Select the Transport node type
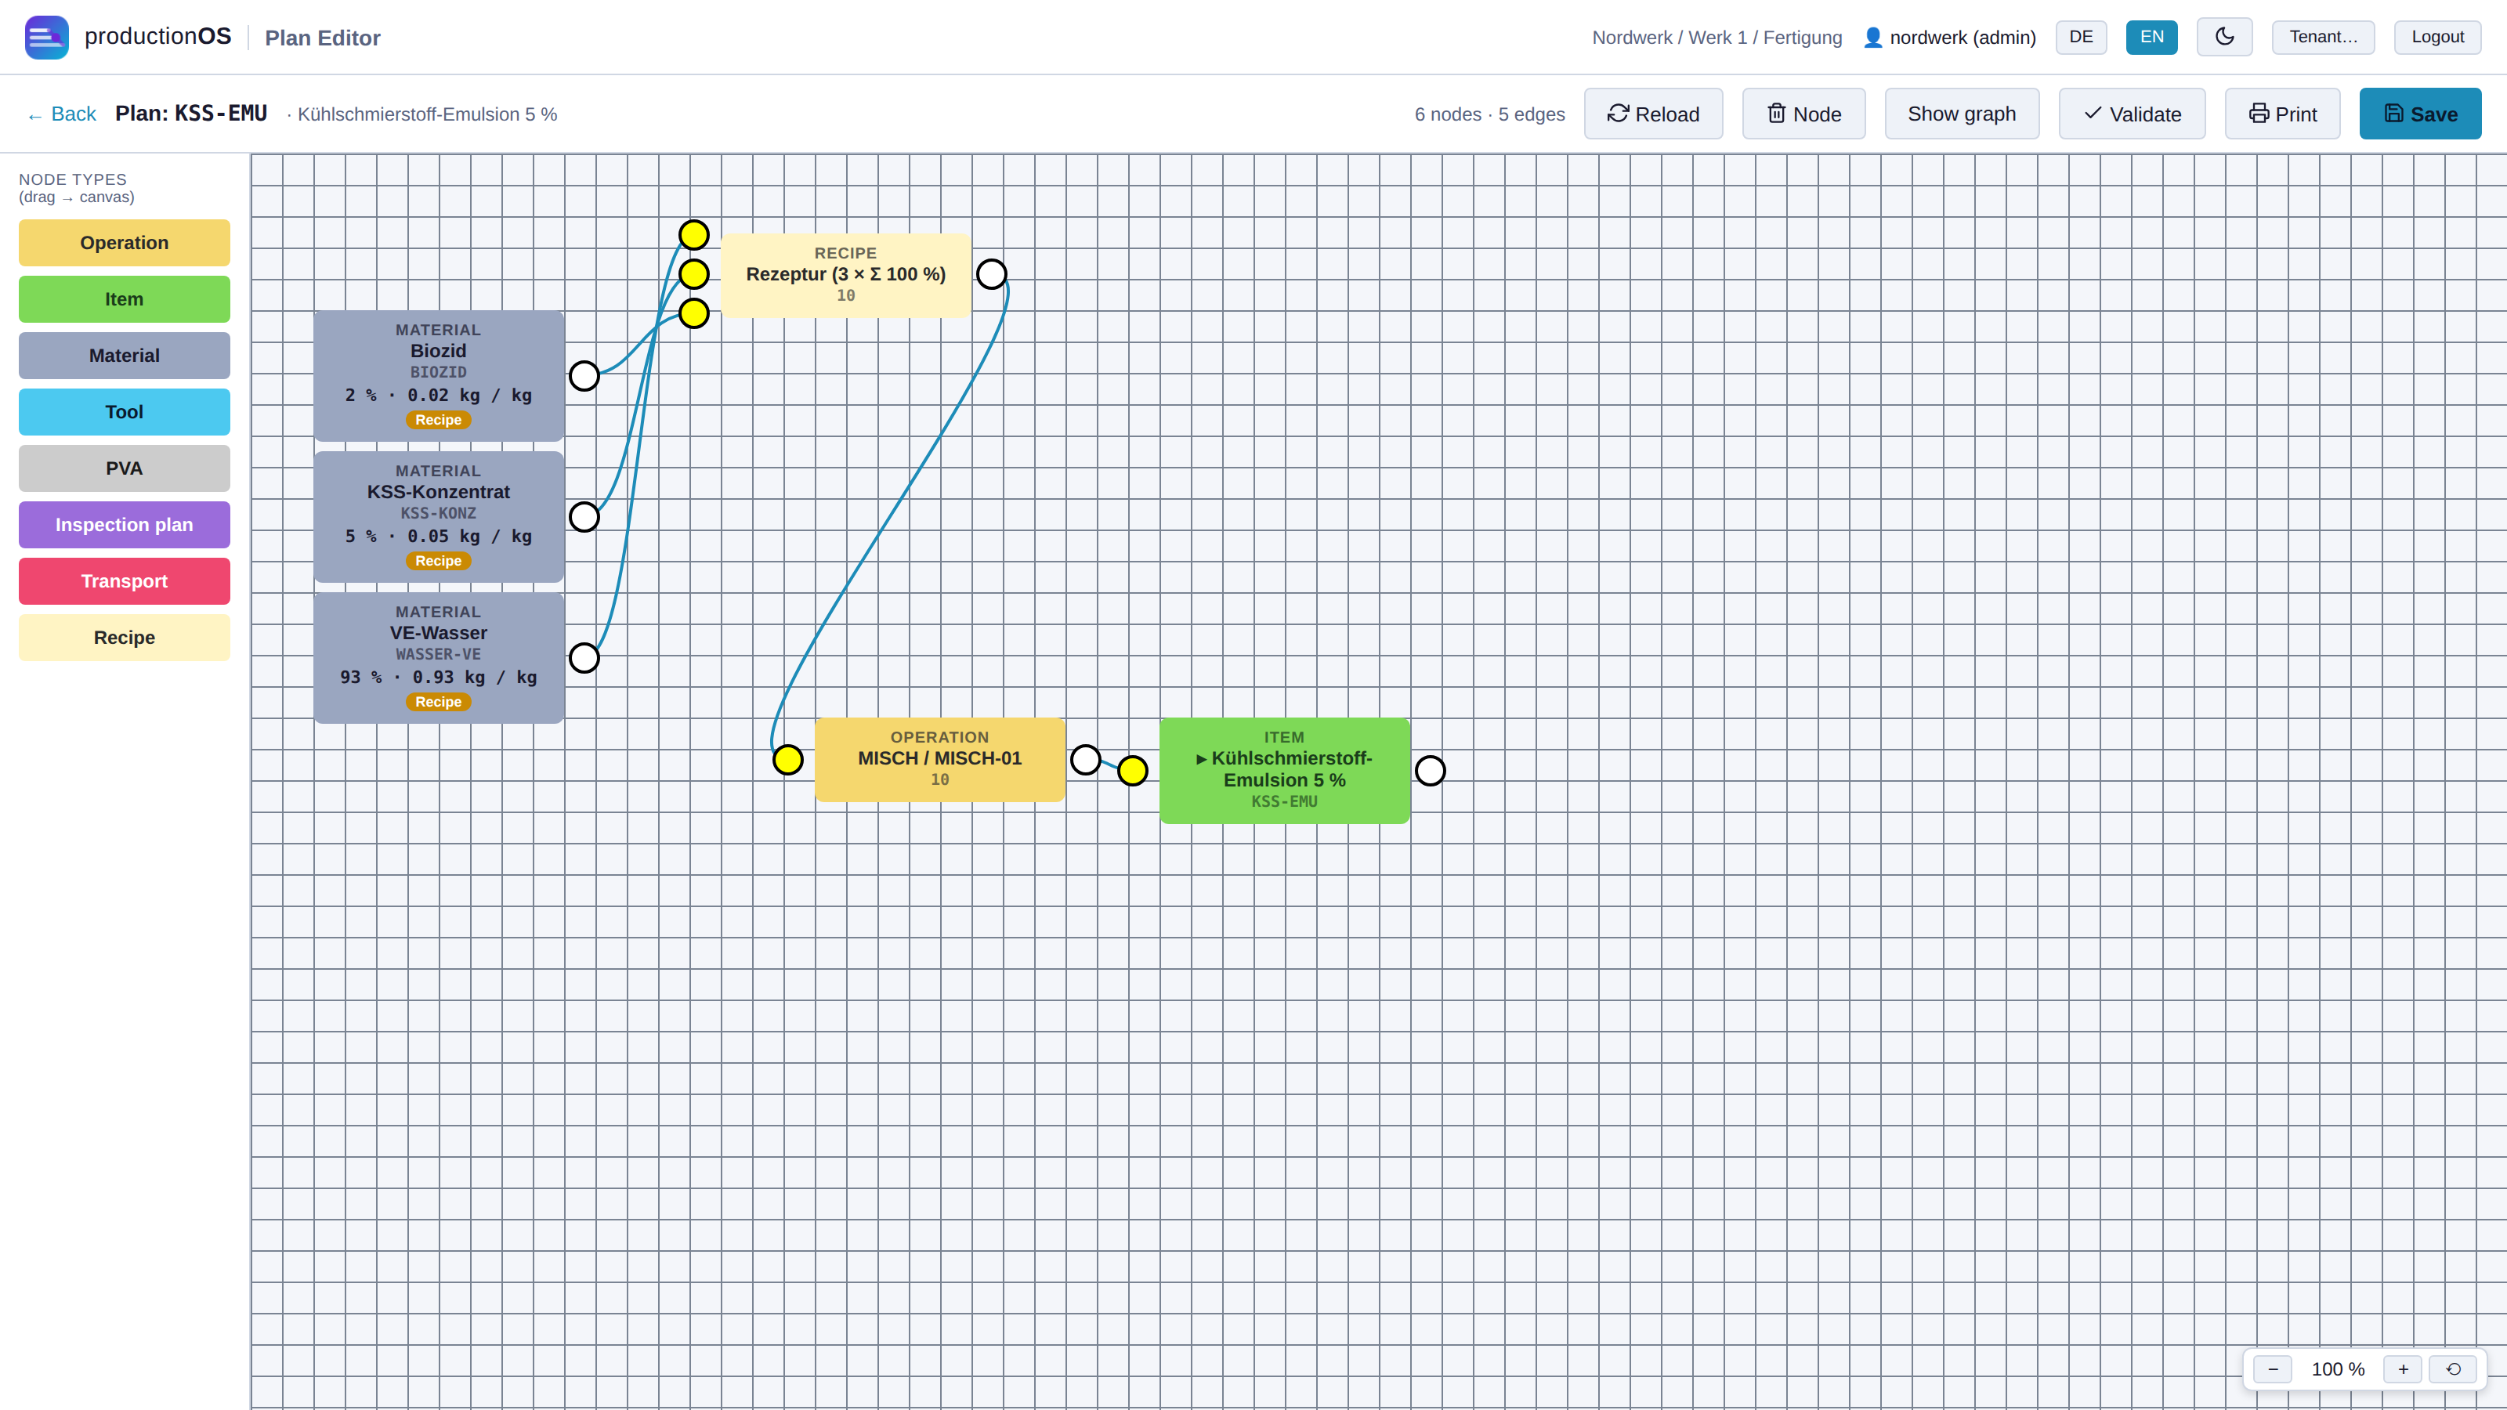Screen dimensions: 2507x1410 tap(125, 581)
